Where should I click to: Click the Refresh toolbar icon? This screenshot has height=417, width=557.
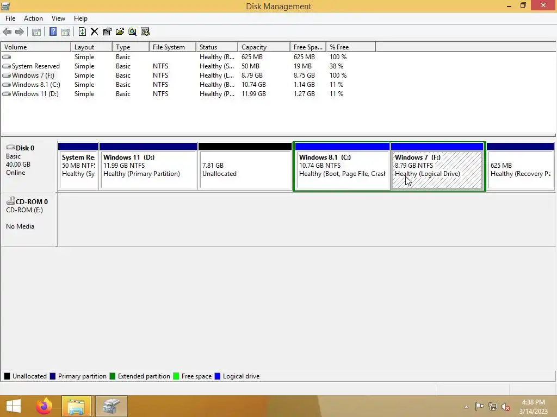point(82,32)
